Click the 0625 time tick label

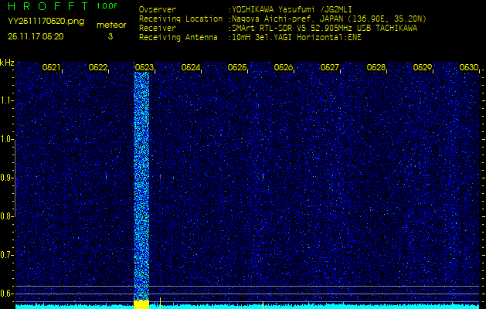(237, 68)
